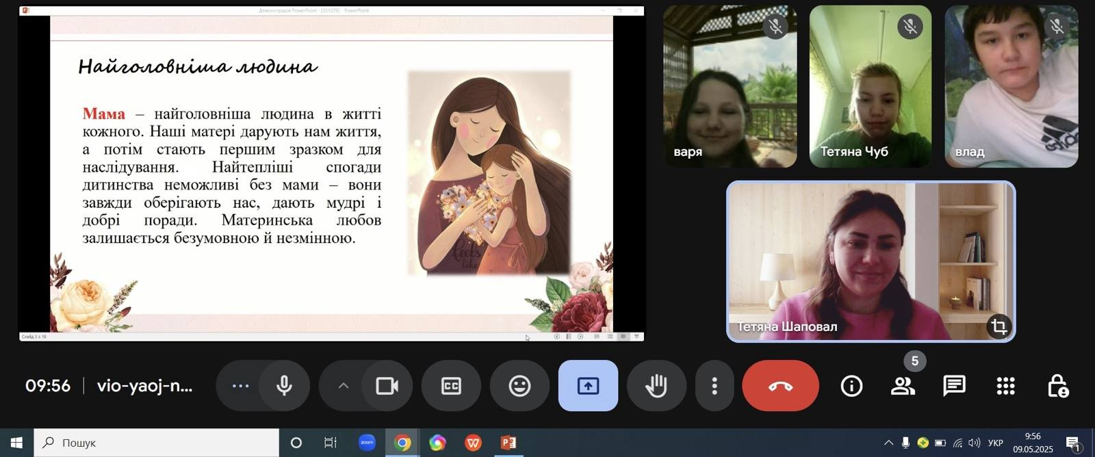Select Тетяна Чуб's video tile

pyautogui.click(x=870, y=86)
